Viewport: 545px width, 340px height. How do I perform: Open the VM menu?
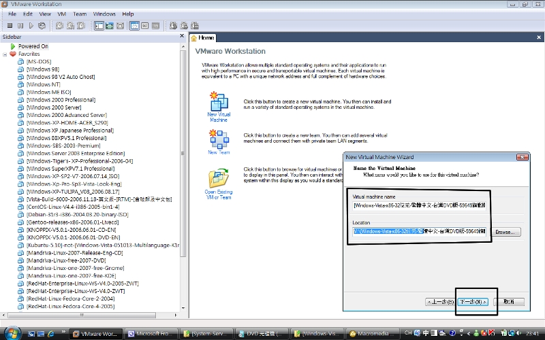click(x=62, y=14)
